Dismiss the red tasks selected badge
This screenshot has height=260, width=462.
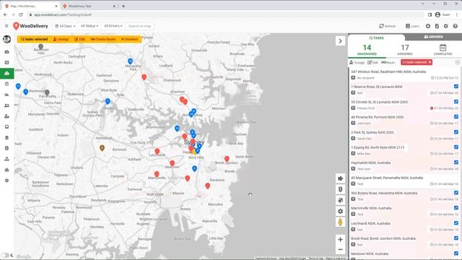(x=430, y=62)
